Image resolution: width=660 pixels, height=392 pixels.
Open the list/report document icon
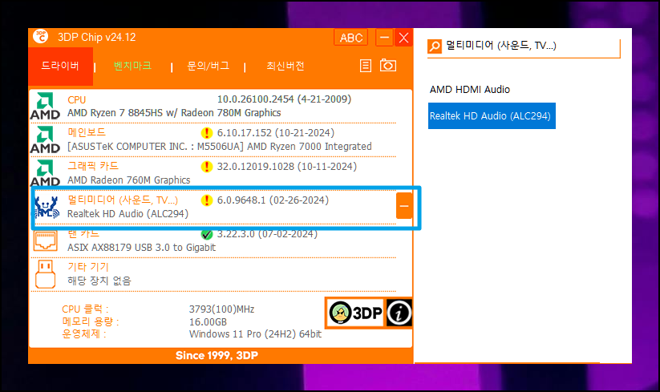click(x=366, y=66)
